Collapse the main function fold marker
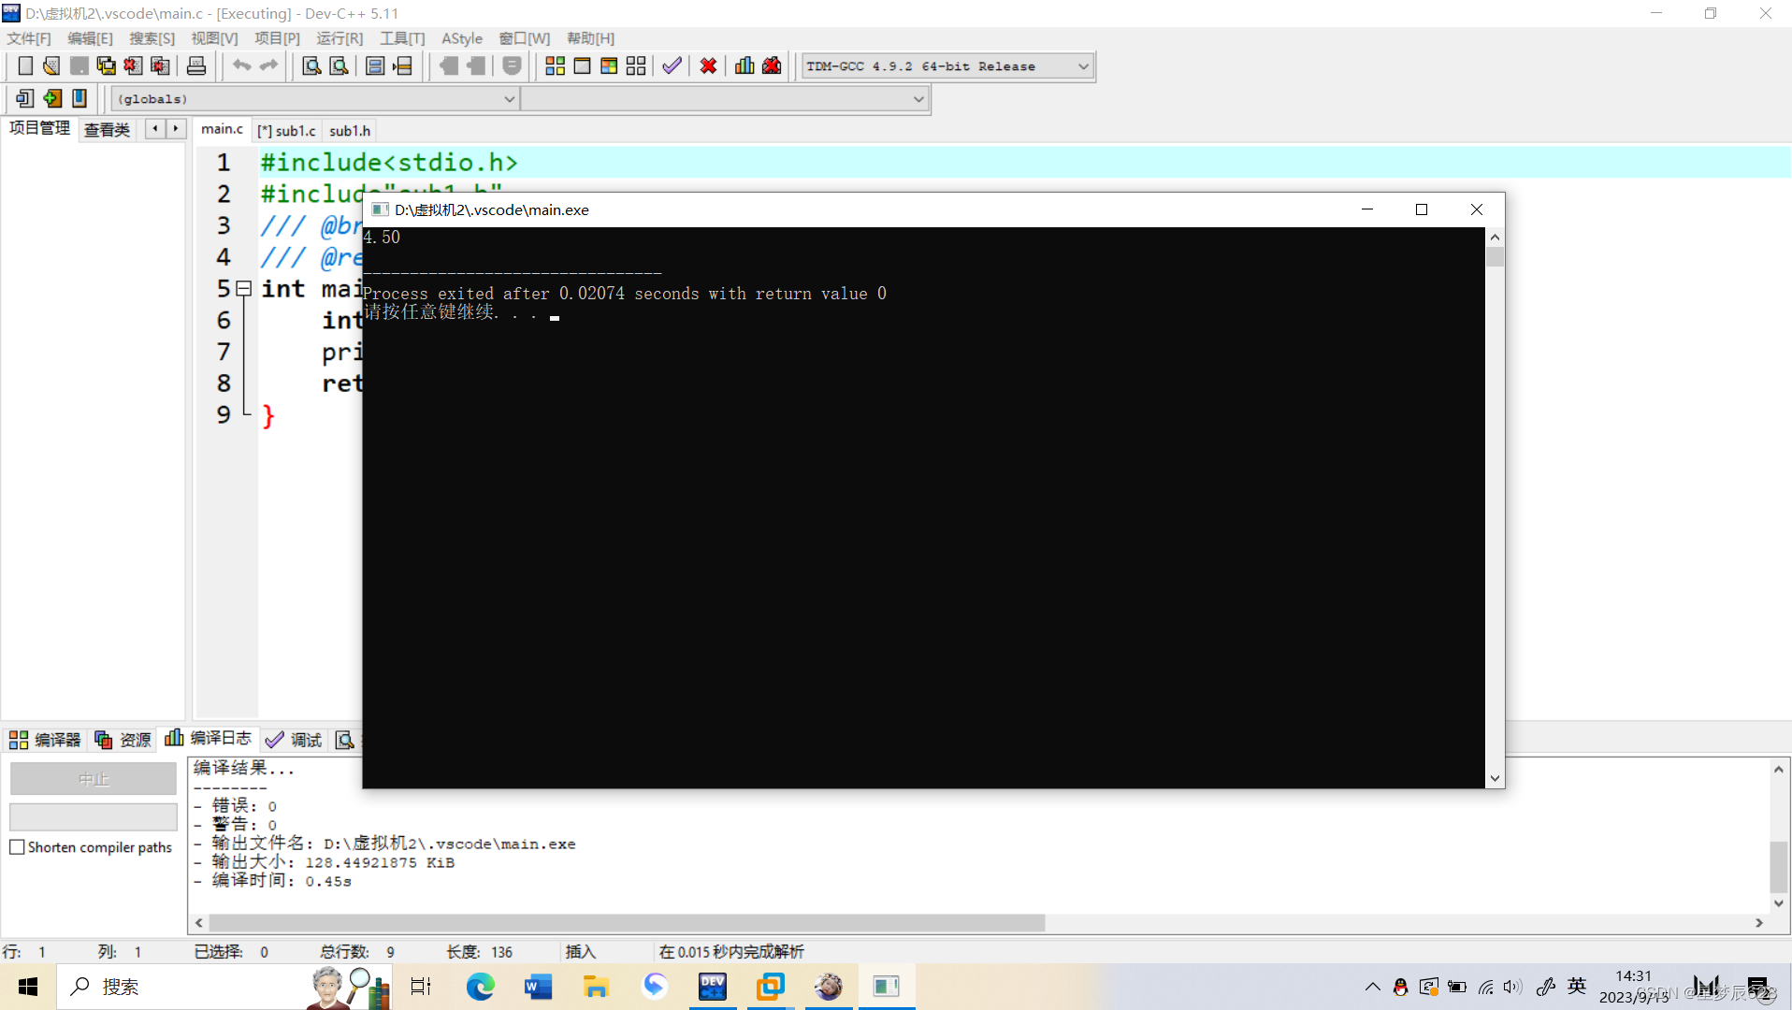 pyautogui.click(x=243, y=288)
